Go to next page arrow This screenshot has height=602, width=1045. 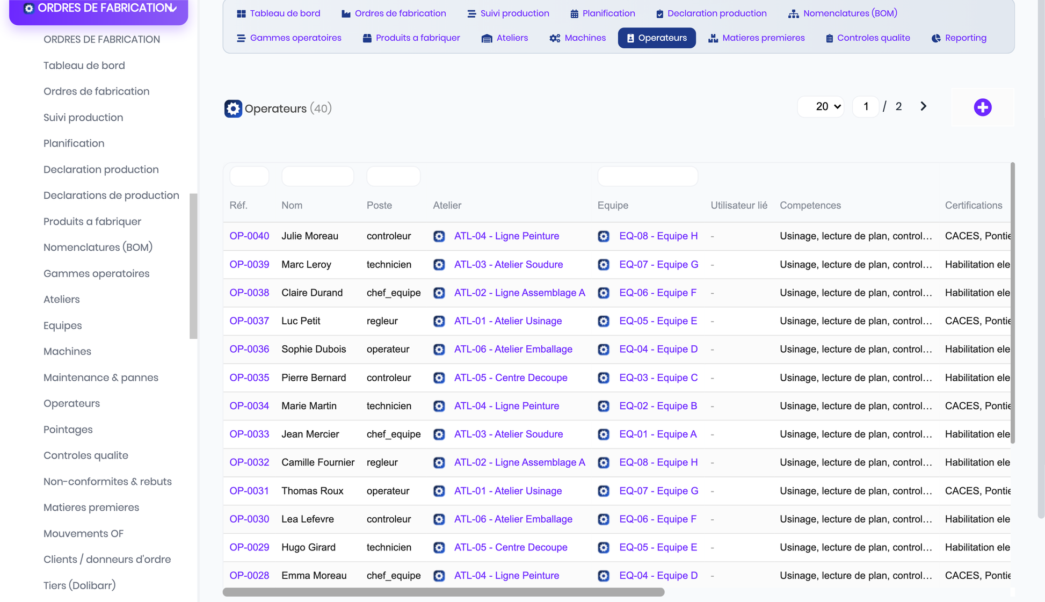pyautogui.click(x=923, y=106)
